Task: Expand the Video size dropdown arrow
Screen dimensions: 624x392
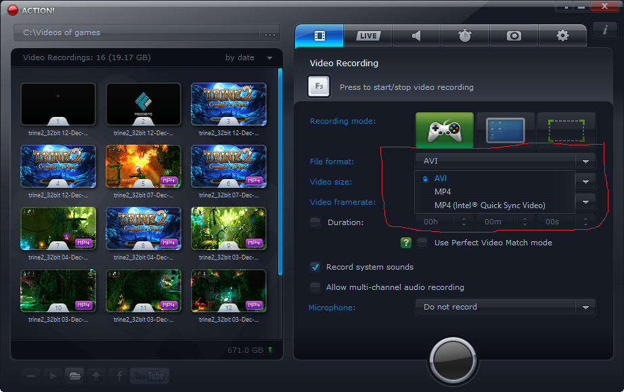Action: click(585, 182)
